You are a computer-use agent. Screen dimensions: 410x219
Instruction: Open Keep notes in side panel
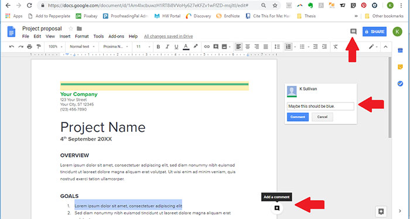click(400, 67)
